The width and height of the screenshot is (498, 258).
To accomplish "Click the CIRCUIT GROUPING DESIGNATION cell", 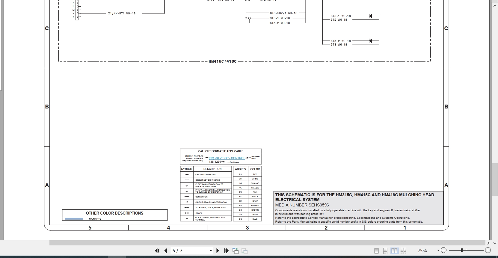I will click(x=213, y=202).
